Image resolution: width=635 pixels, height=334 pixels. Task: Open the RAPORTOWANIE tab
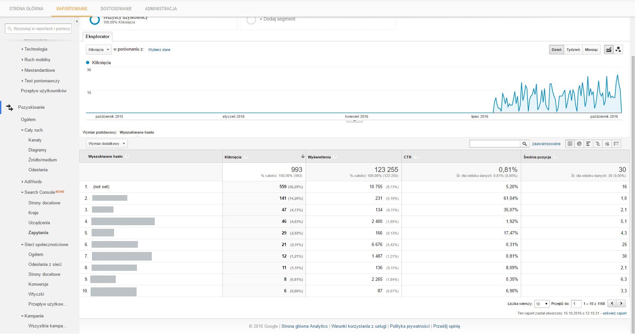(x=72, y=9)
